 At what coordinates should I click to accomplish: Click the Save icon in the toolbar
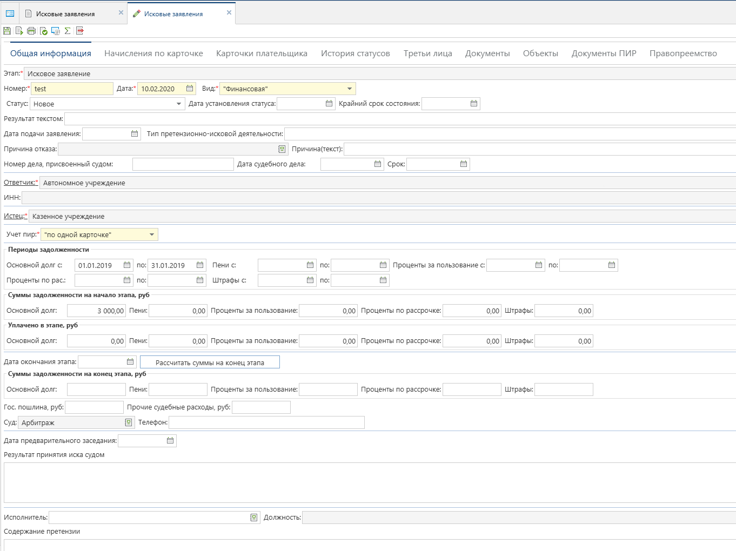(x=7, y=31)
